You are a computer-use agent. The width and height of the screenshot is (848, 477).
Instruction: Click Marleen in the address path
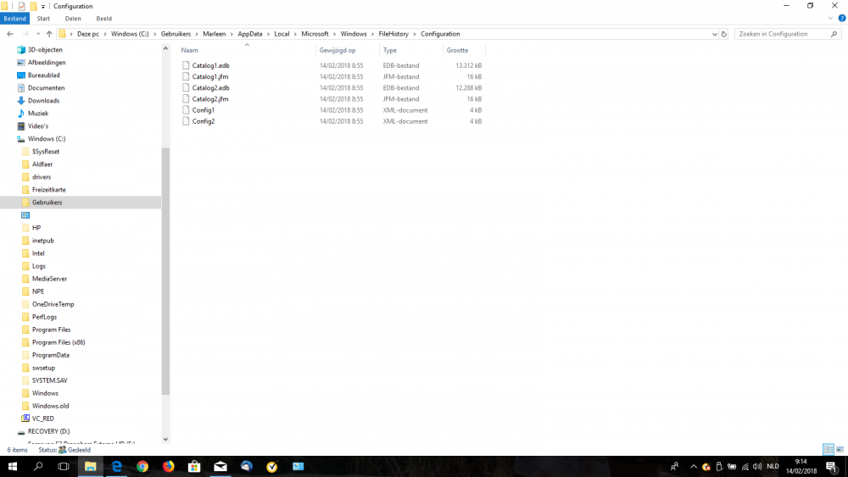click(x=215, y=34)
